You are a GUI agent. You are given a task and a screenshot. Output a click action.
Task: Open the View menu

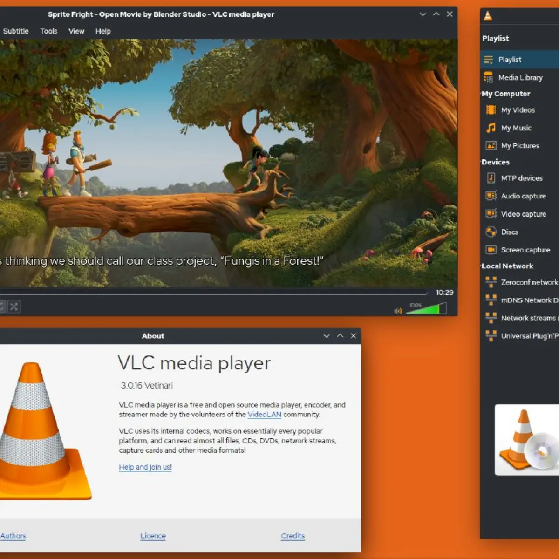pyautogui.click(x=76, y=31)
